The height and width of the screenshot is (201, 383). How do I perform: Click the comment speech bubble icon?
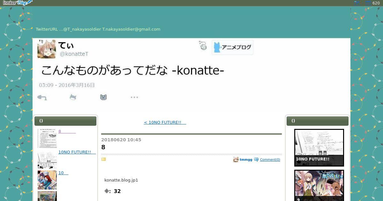tap(256, 160)
